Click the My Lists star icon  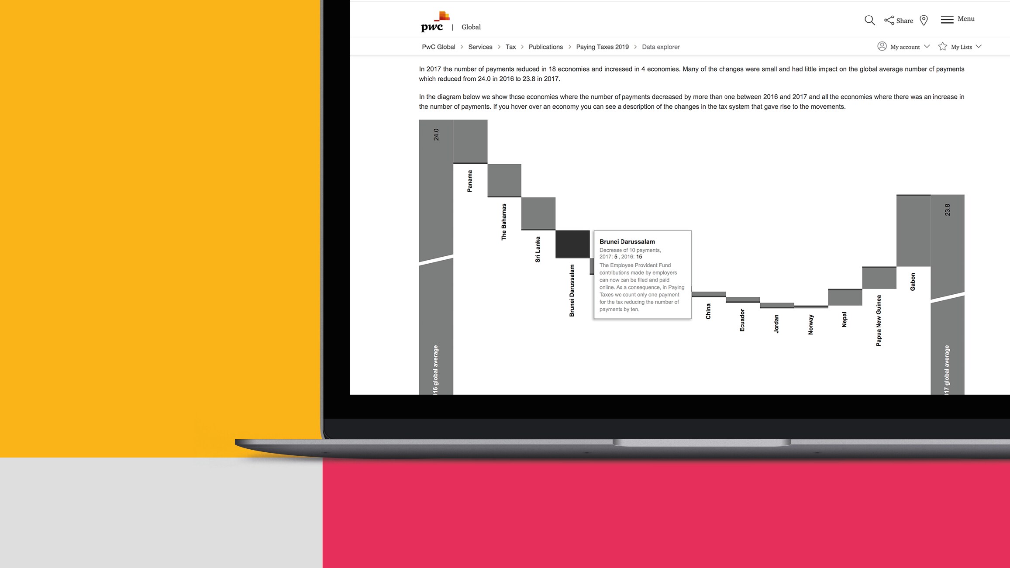[942, 46]
